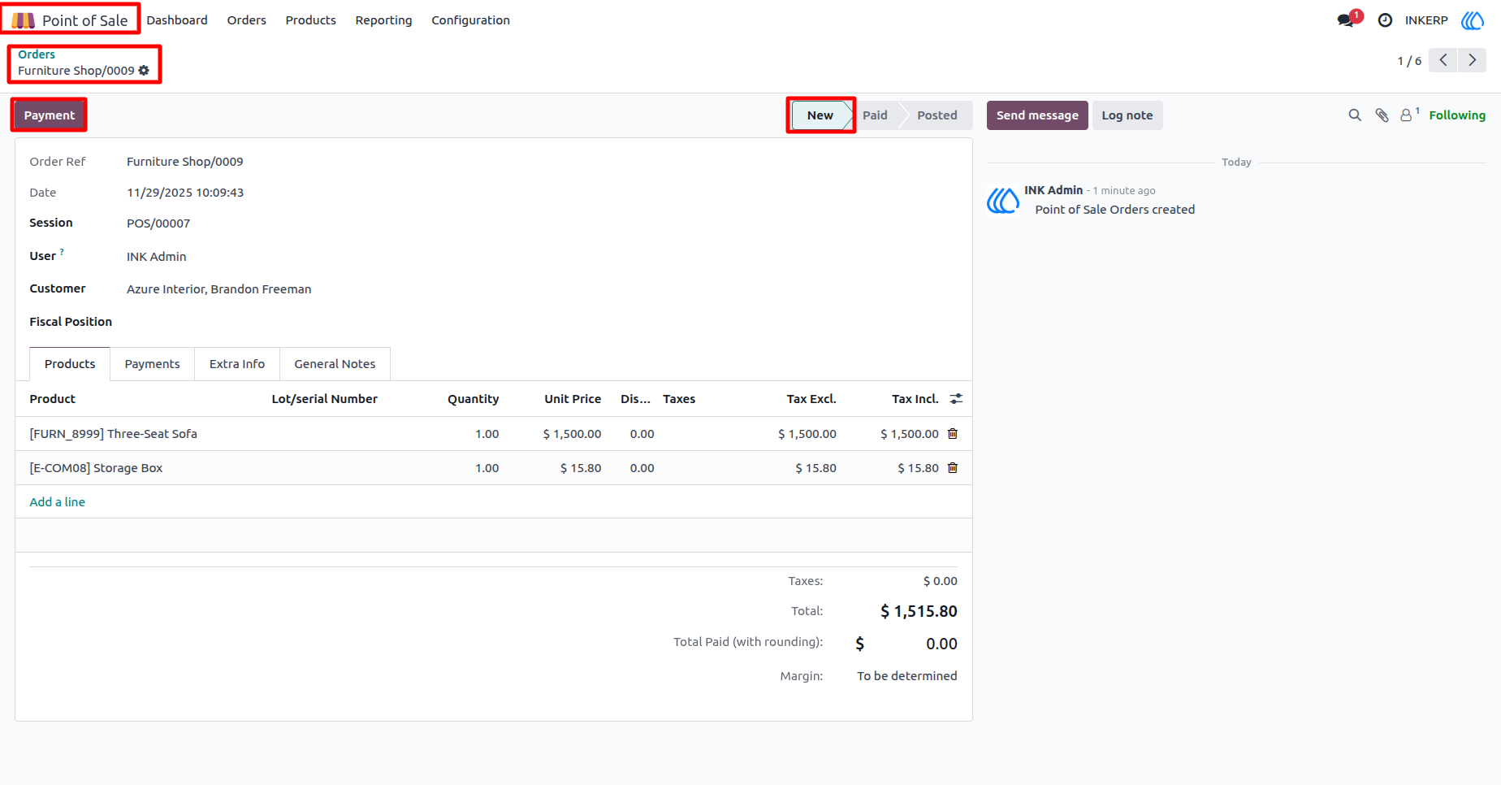This screenshot has width=1501, height=785.
Task: Switch to the Extra Info tab
Action: pyautogui.click(x=237, y=364)
